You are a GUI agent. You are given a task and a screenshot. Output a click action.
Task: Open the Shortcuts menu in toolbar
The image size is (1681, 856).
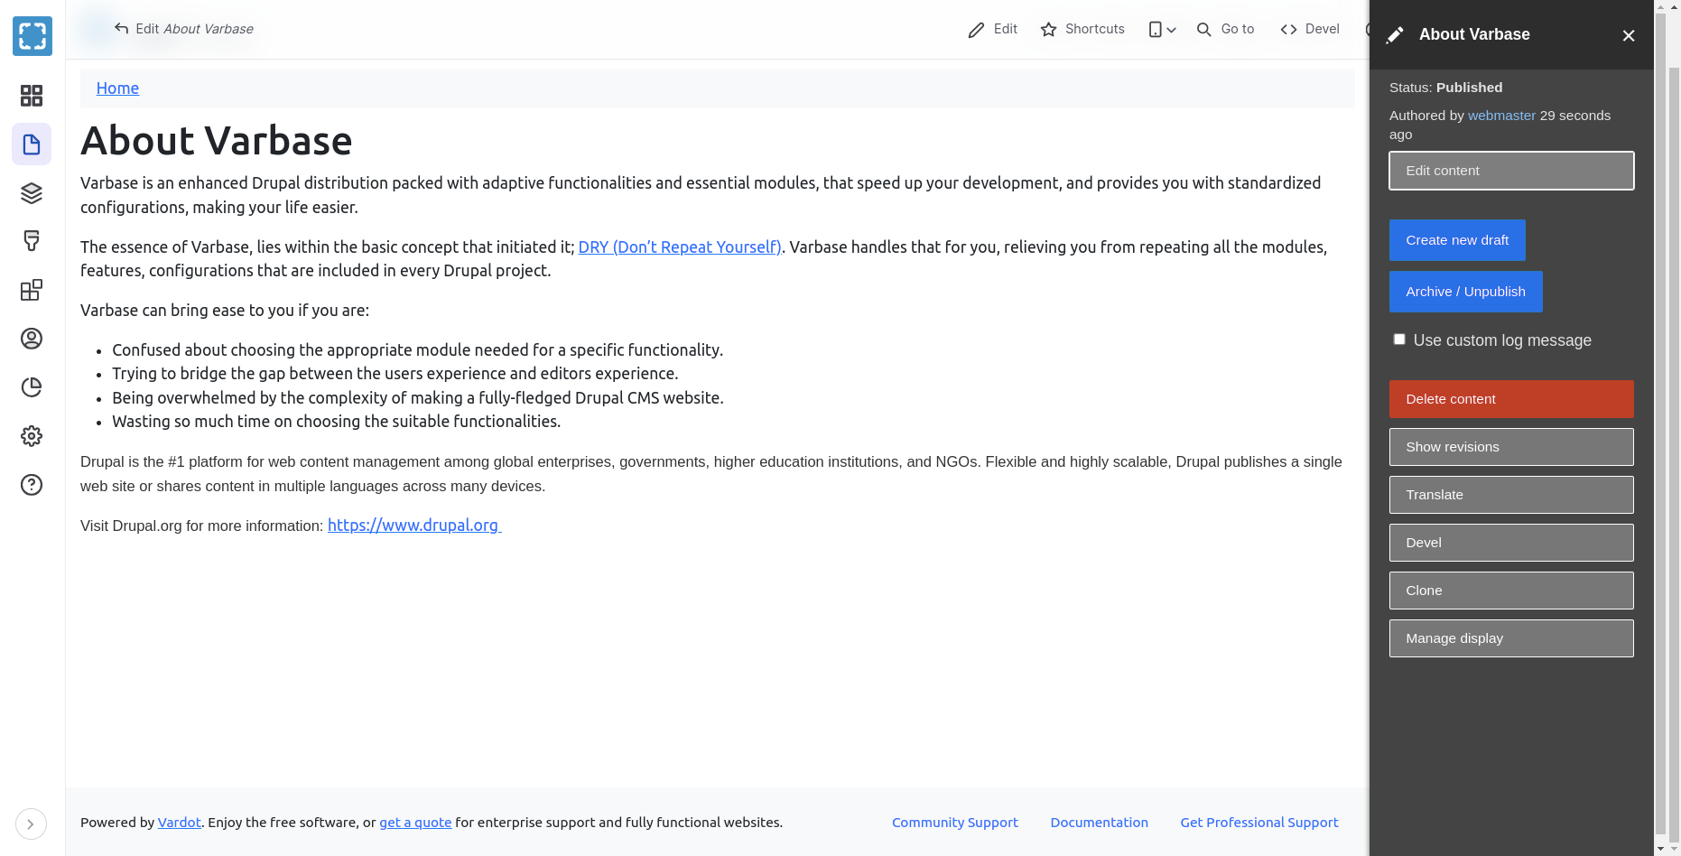pyautogui.click(x=1082, y=30)
